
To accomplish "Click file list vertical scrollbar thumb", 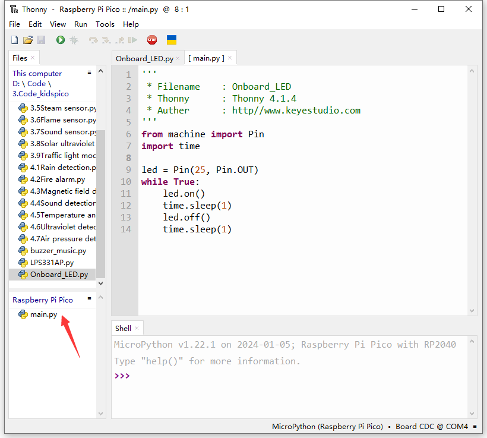I will (100, 204).
